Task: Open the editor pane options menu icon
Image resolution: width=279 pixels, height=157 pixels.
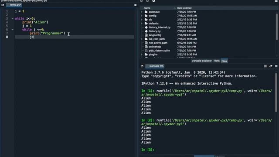Action: click(136, 5)
